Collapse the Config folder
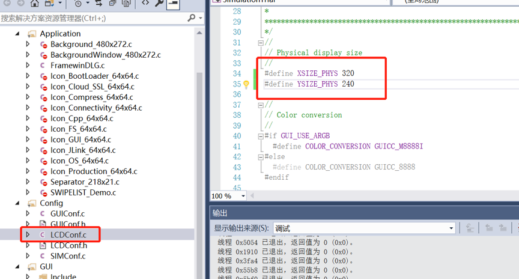 [x=17, y=203]
